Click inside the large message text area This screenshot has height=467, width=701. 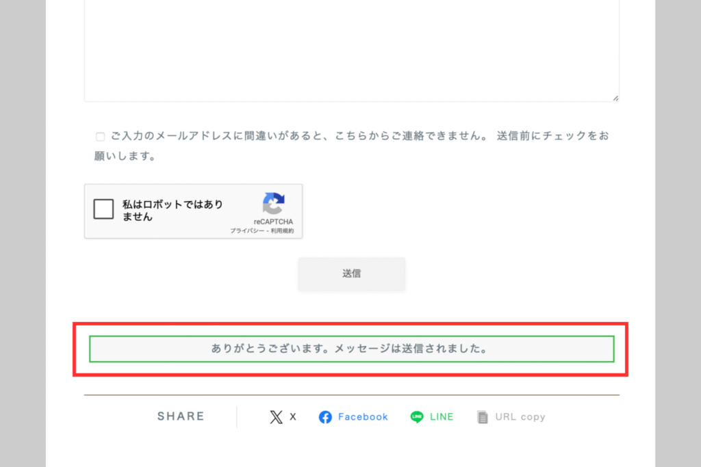351,48
